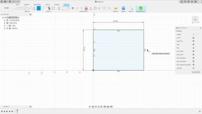Hide the Sketches folder via eye icon
The width and height of the screenshot is (202, 114).
[7, 28]
